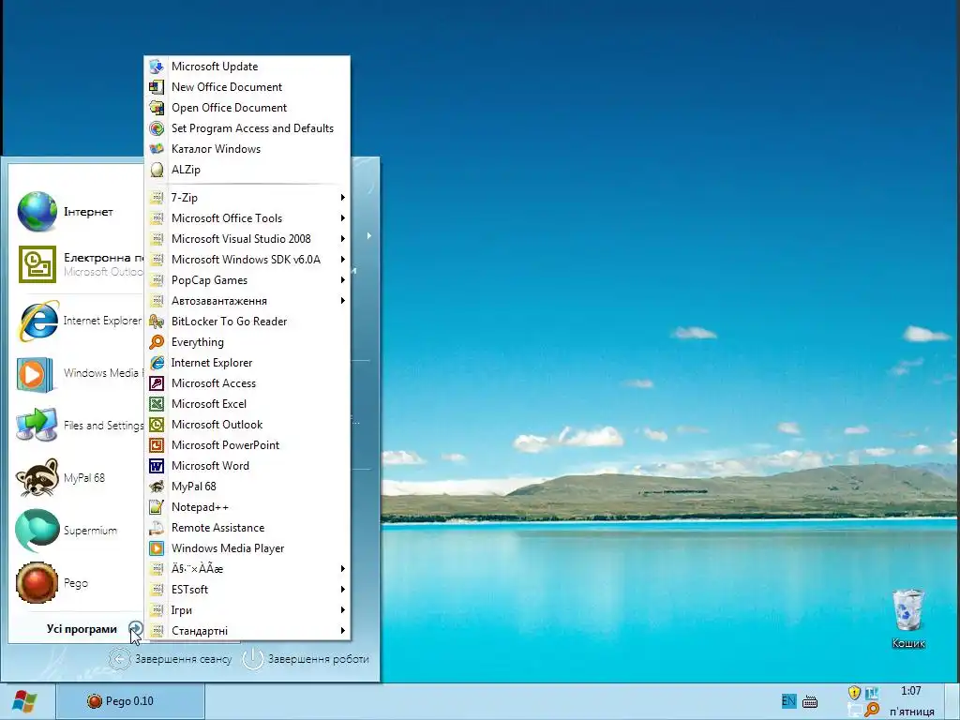Switch to Pego 0.10 taskbar button
960x720 pixels.
130,701
